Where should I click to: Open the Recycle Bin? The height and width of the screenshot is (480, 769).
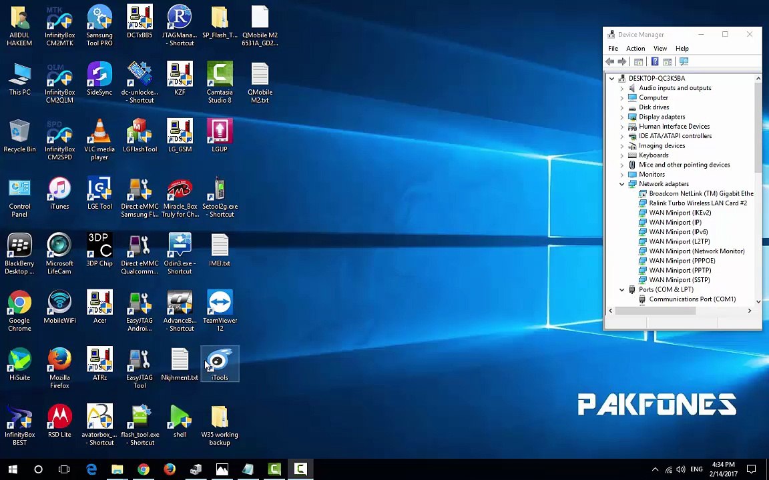click(19, 135)
